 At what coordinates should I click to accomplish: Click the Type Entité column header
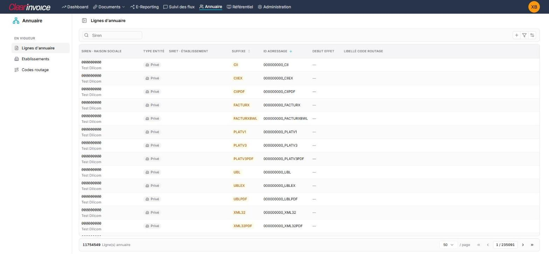coord(154,51)
